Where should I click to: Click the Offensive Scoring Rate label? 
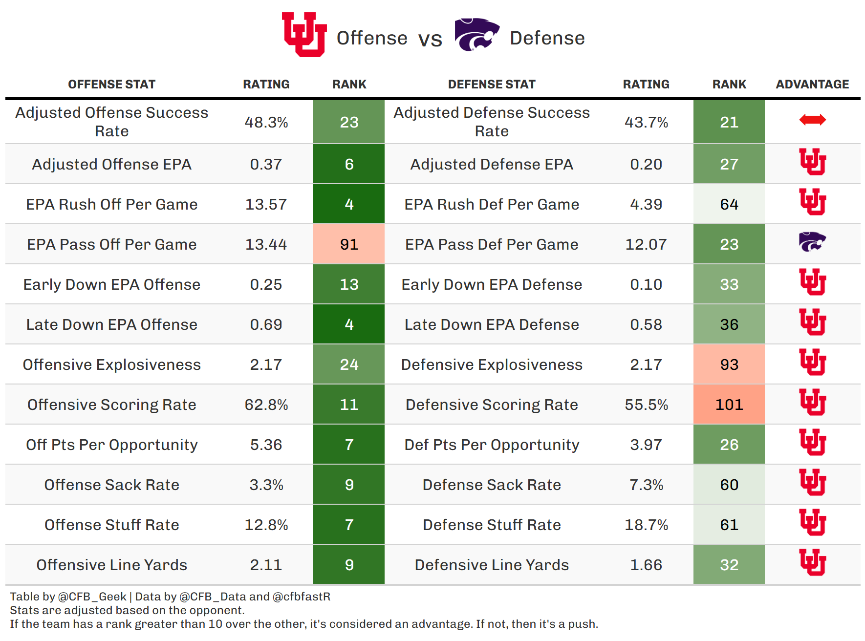click(111, 405)
